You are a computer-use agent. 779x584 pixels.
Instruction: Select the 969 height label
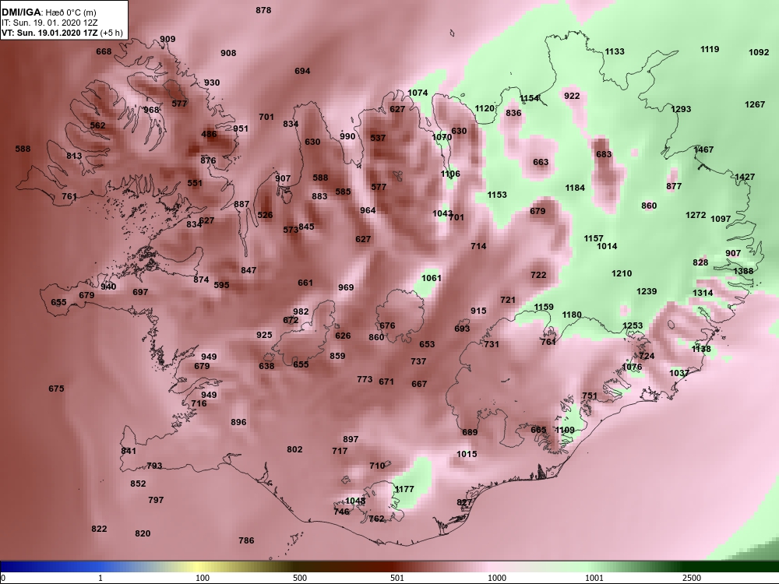click(346, 287)
